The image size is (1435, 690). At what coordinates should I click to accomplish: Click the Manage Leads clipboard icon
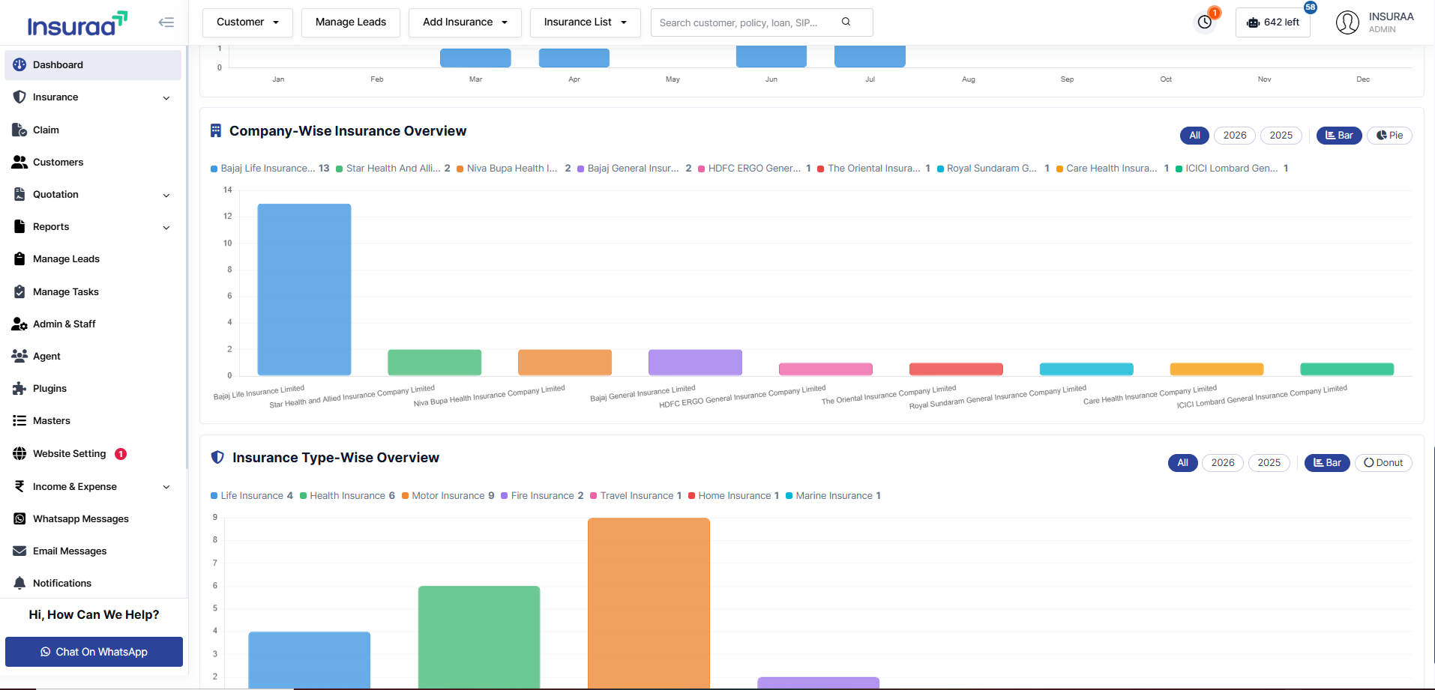click(19, 259)
